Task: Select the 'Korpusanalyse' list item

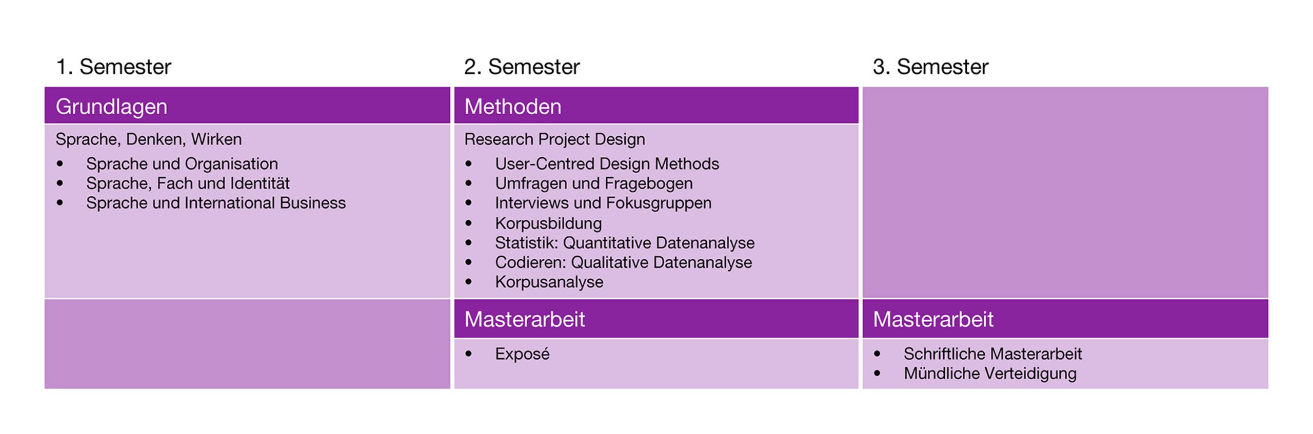Action: (549, 282)
